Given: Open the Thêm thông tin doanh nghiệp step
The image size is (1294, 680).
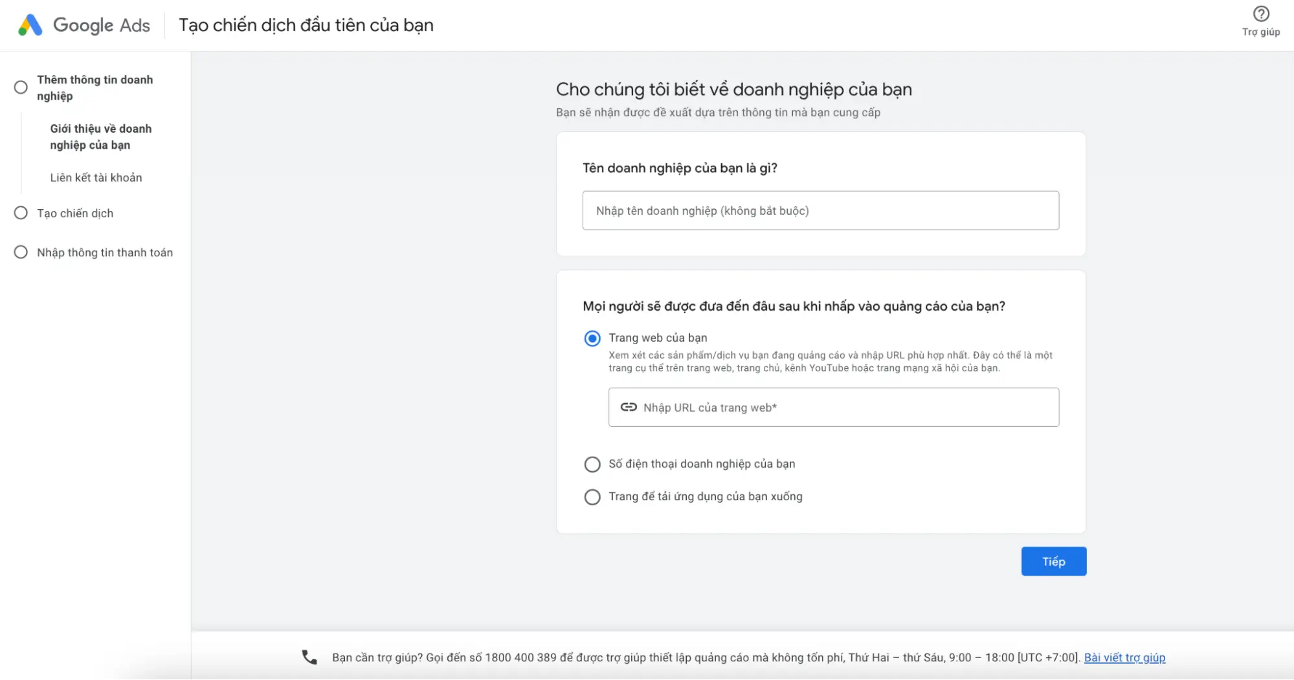Looking at the screenshot, I should click(x=95, y=87).
